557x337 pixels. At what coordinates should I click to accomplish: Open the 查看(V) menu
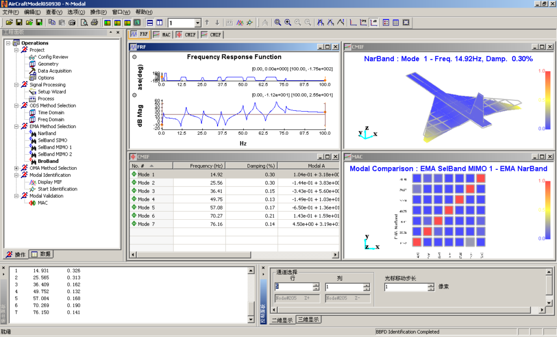[54, 12]
